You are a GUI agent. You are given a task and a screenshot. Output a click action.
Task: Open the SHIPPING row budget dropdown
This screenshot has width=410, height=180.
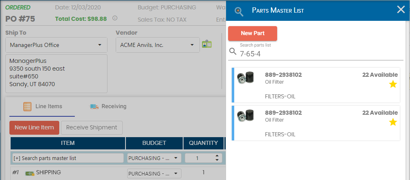[154, 173]
